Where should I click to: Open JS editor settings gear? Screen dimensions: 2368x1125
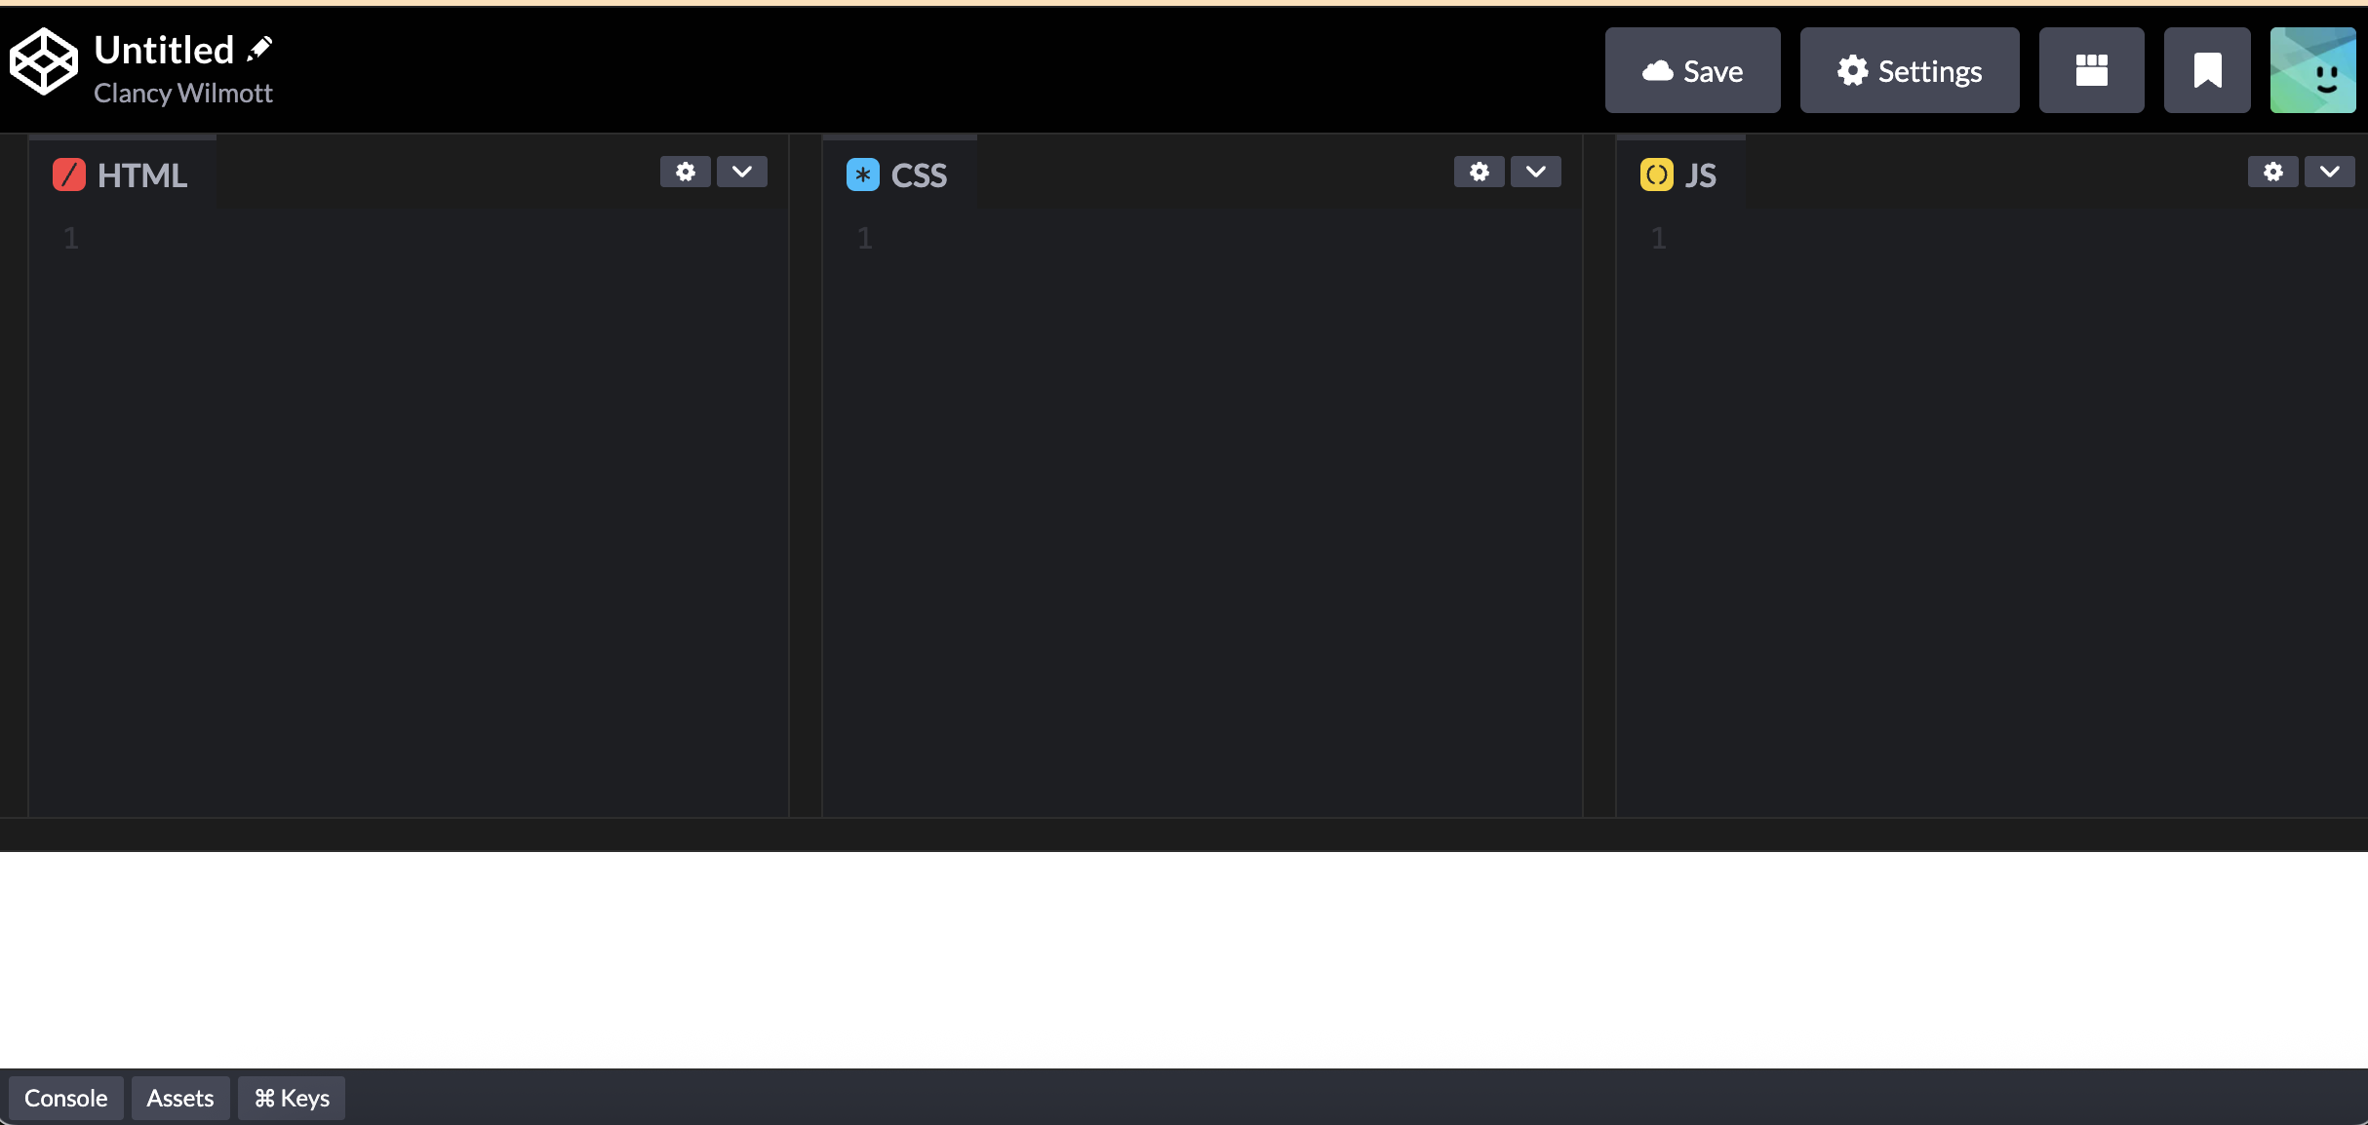pos(2273,172)
